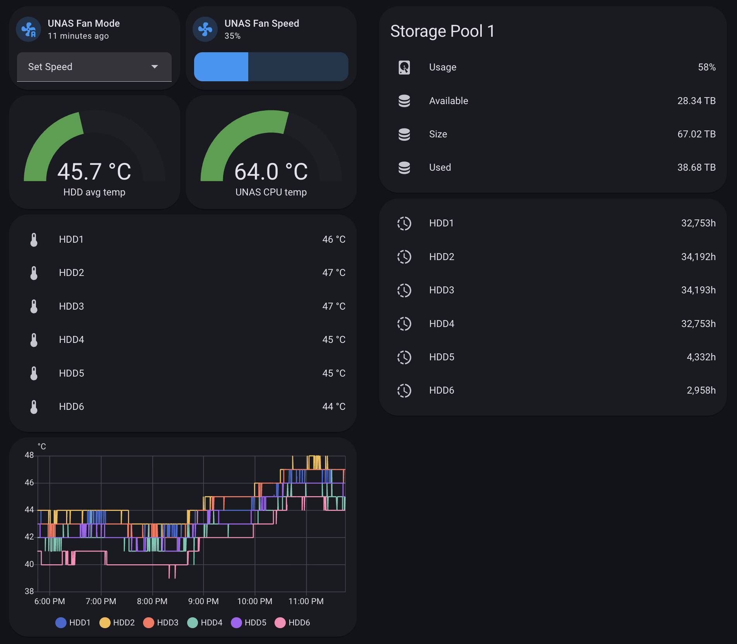The height and width of the screenshot is (644, 737).
Task: Click the Used database icon
Action: pos(404,168)
